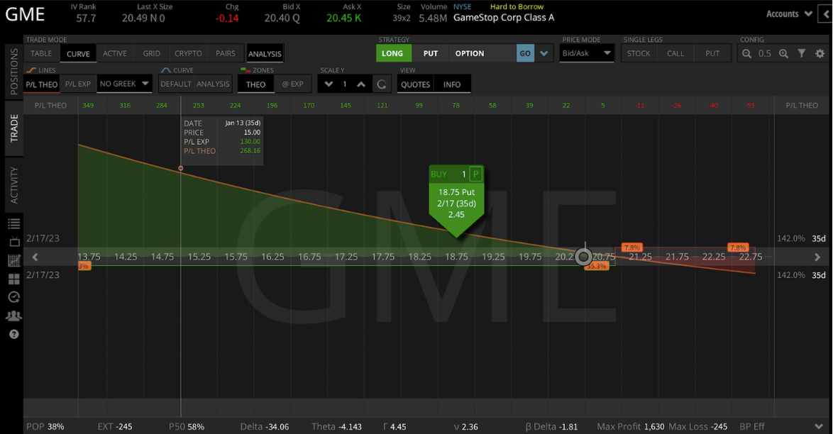This screenshot has width=833, height=434.
Task: Open the help question-mark icon in sidebar
Action: [13, 333]
